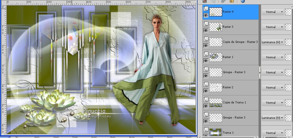Open Luminance (H) dropdown of lower Groupe - Raster 3
The image size is (293, 138).
[273, 118]
